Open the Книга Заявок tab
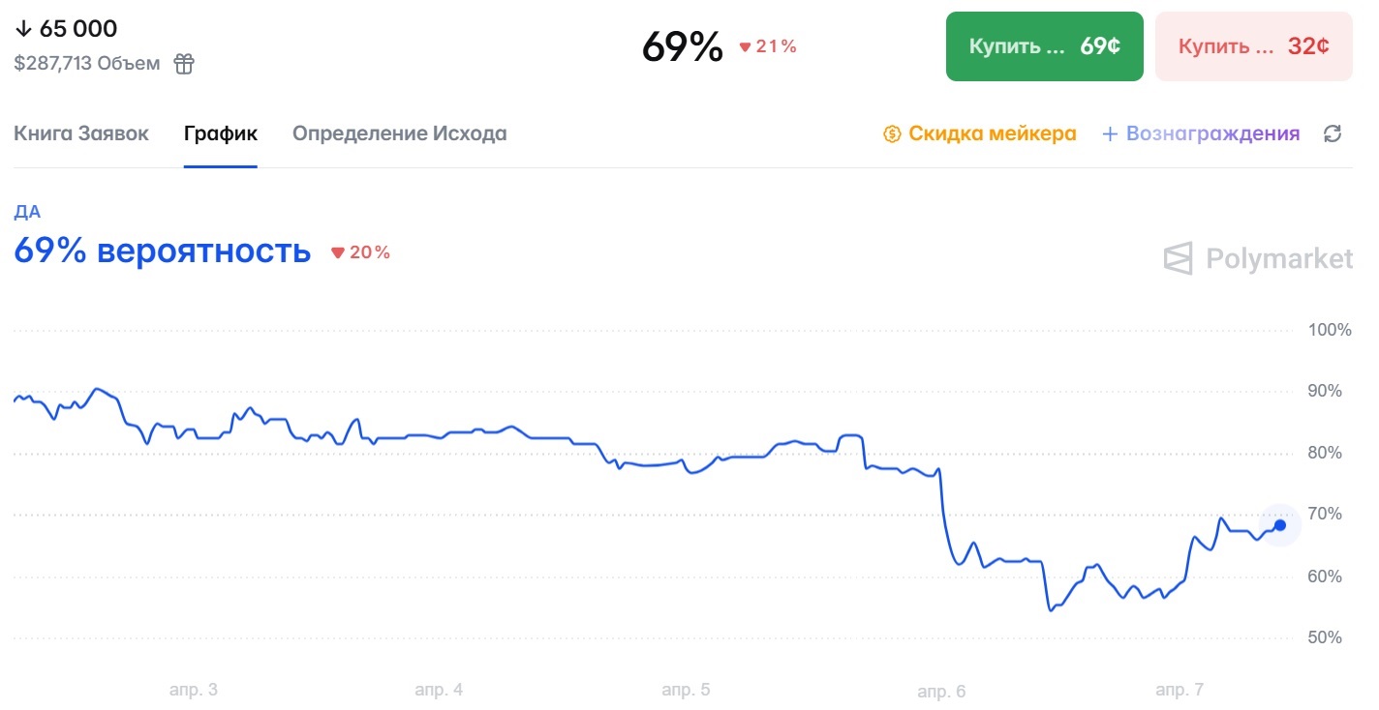The image size is (1379, 710). pos(81,133)
